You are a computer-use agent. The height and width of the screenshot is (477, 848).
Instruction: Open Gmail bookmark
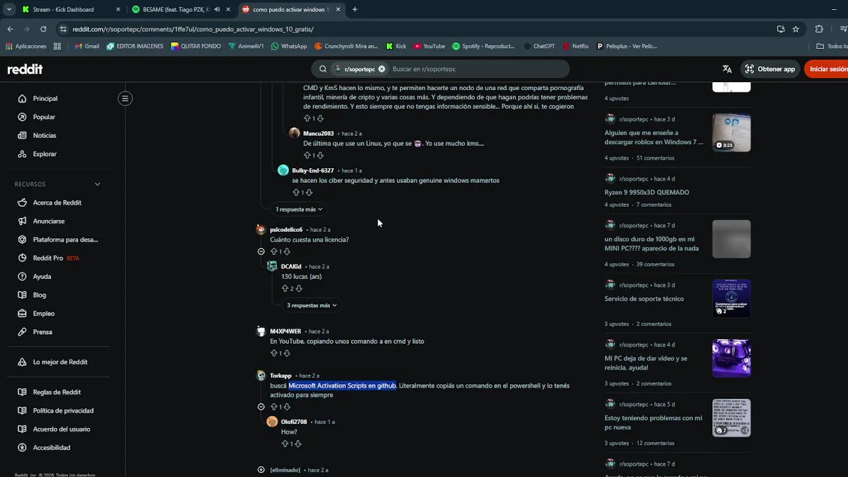(87, 46)
